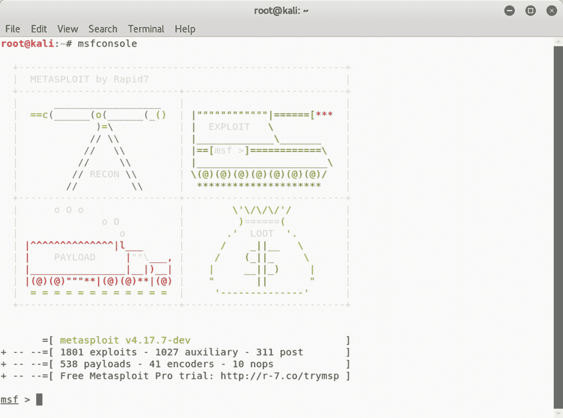Click the '1027 auxiliary' text
The width and height of the screenshot is (563, 418).
(197, 352)
